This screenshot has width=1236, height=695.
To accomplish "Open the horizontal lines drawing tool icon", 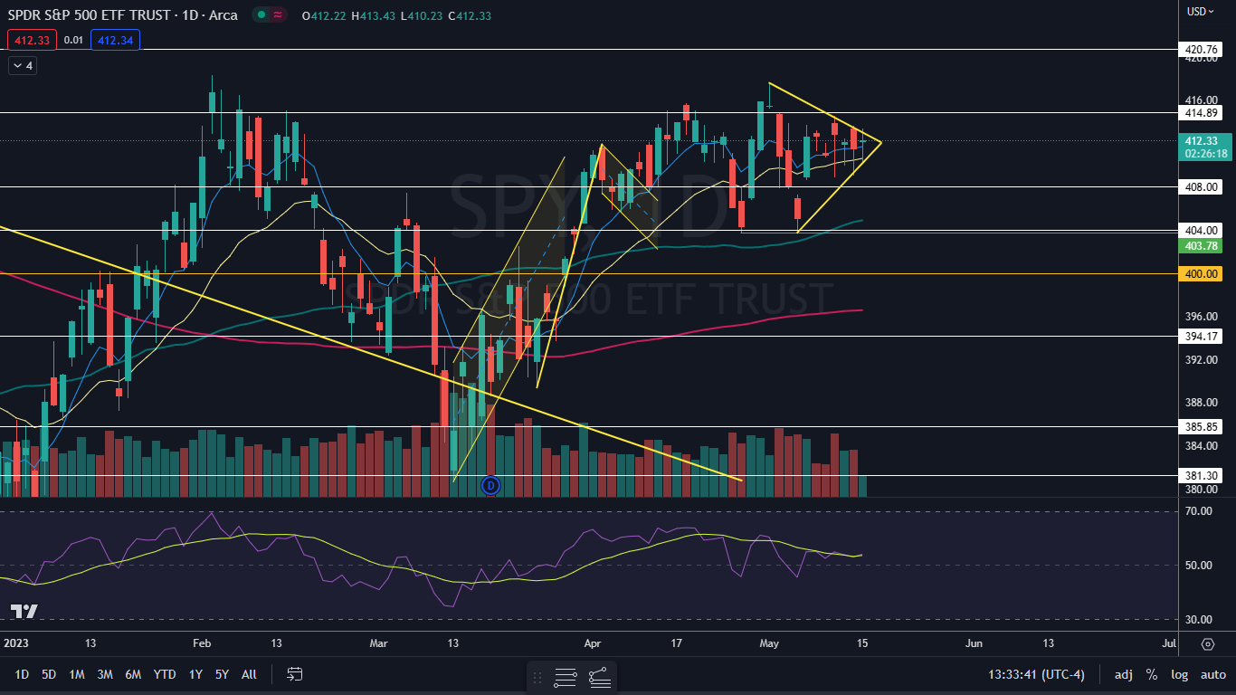I will [x=566, y=676].
